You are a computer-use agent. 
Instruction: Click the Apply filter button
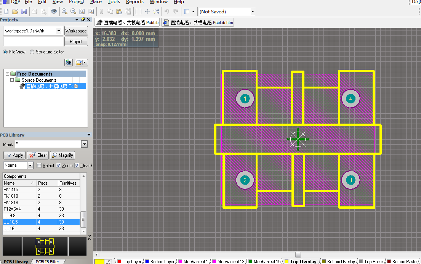coord(14,155)
